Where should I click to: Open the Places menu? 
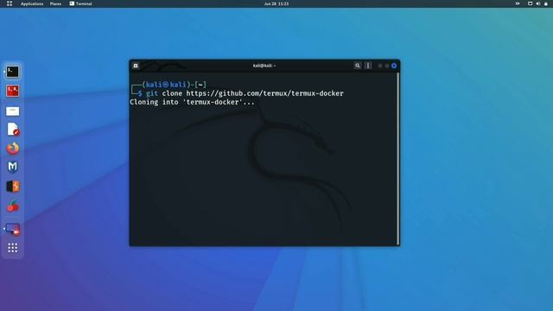(55, 3)
